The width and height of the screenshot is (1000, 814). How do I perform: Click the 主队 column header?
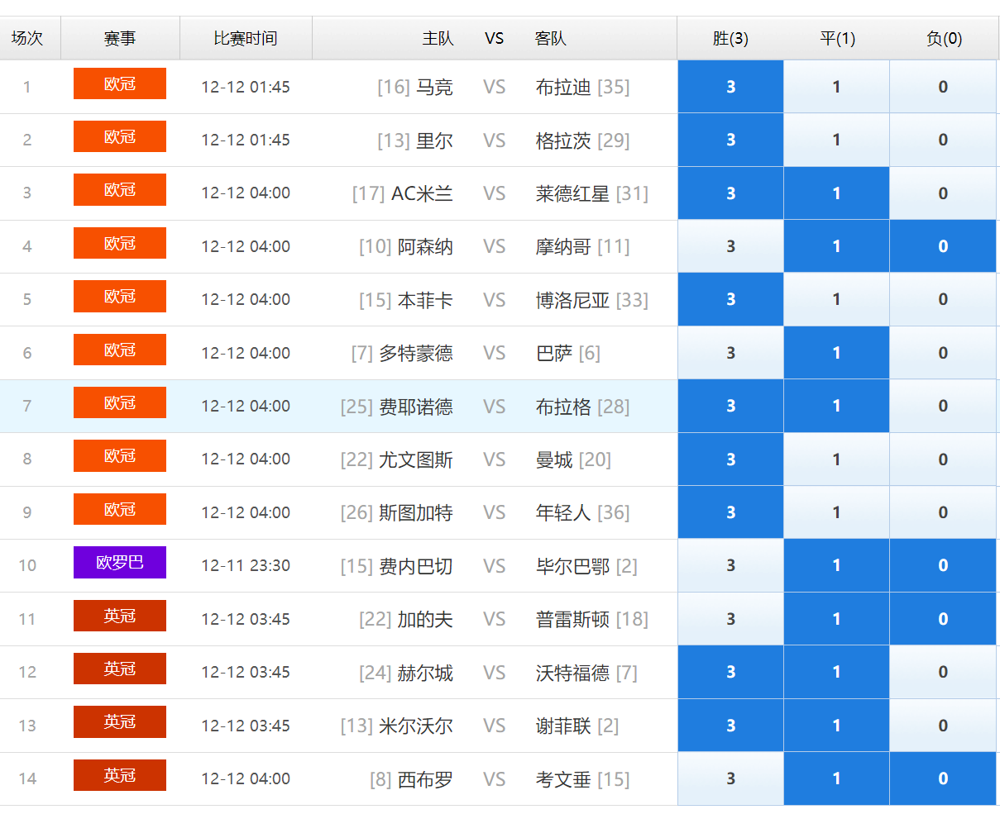click(x=438, y=38)
